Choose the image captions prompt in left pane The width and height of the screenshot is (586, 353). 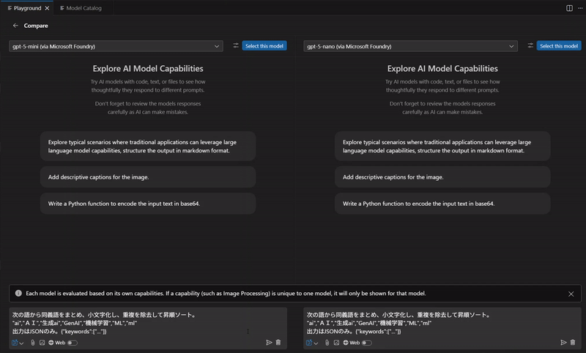pyautogui.click(x=148, y=177)
